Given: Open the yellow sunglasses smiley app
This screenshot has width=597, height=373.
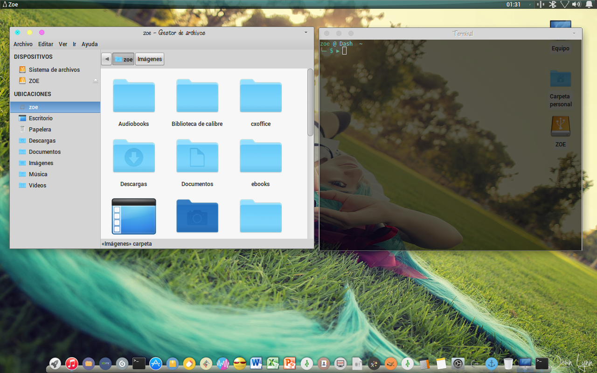Looking at the screenshot, I should pyautogui.click(x=240, y=364).
